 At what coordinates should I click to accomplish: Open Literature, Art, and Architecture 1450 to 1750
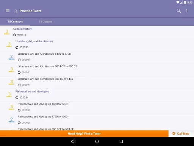(97, 57)
